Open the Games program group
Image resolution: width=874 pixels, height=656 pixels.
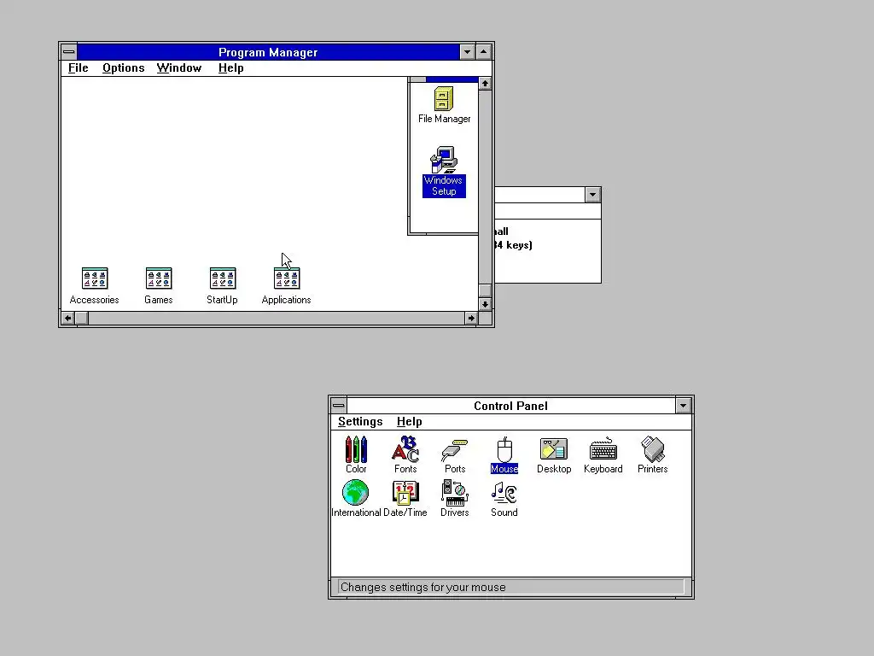(158, 286)
